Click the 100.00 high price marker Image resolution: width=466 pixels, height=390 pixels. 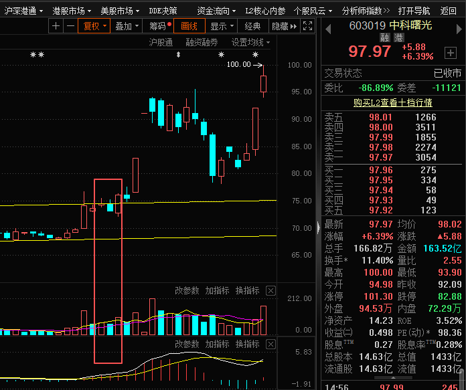(x=239, y=65)
